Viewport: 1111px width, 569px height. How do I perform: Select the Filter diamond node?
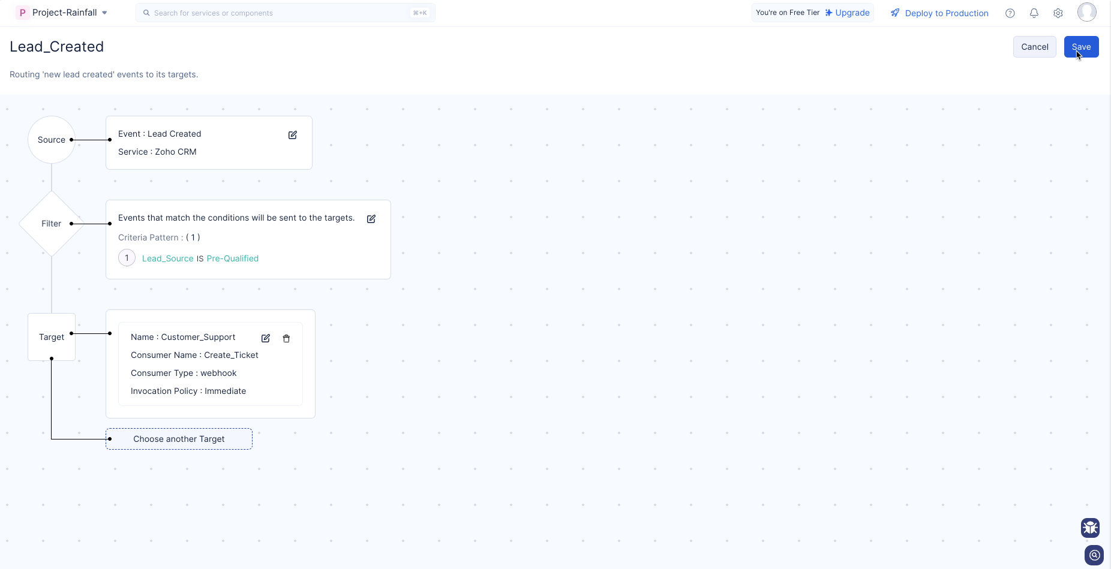52,224
